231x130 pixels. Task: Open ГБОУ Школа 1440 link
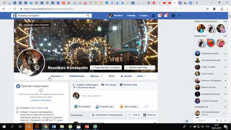(39, 108)
